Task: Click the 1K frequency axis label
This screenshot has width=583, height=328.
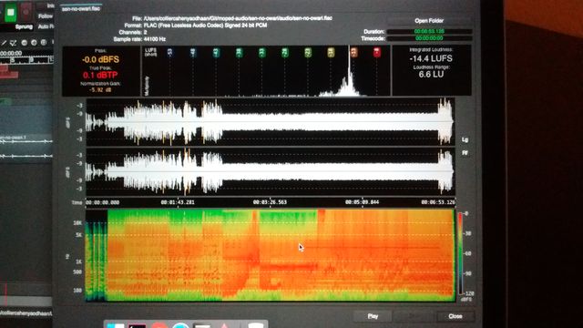Action: click(x=78, y=261)
